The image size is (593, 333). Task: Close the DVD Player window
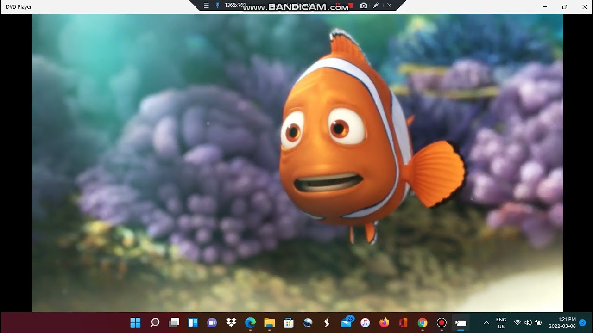(584, 7)
